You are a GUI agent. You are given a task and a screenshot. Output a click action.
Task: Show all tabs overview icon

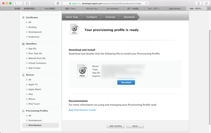[x=206, y=3]
